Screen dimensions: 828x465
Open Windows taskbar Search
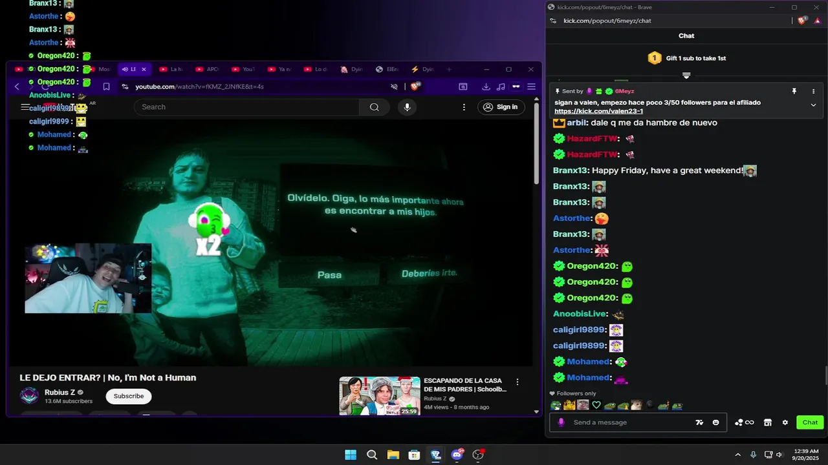(372, 455)
